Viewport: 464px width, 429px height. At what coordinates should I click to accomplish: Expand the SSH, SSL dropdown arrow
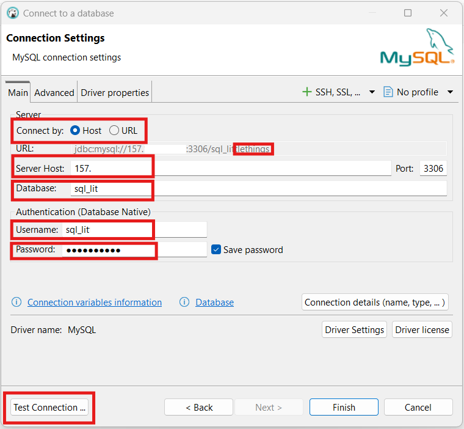[372, 92]
